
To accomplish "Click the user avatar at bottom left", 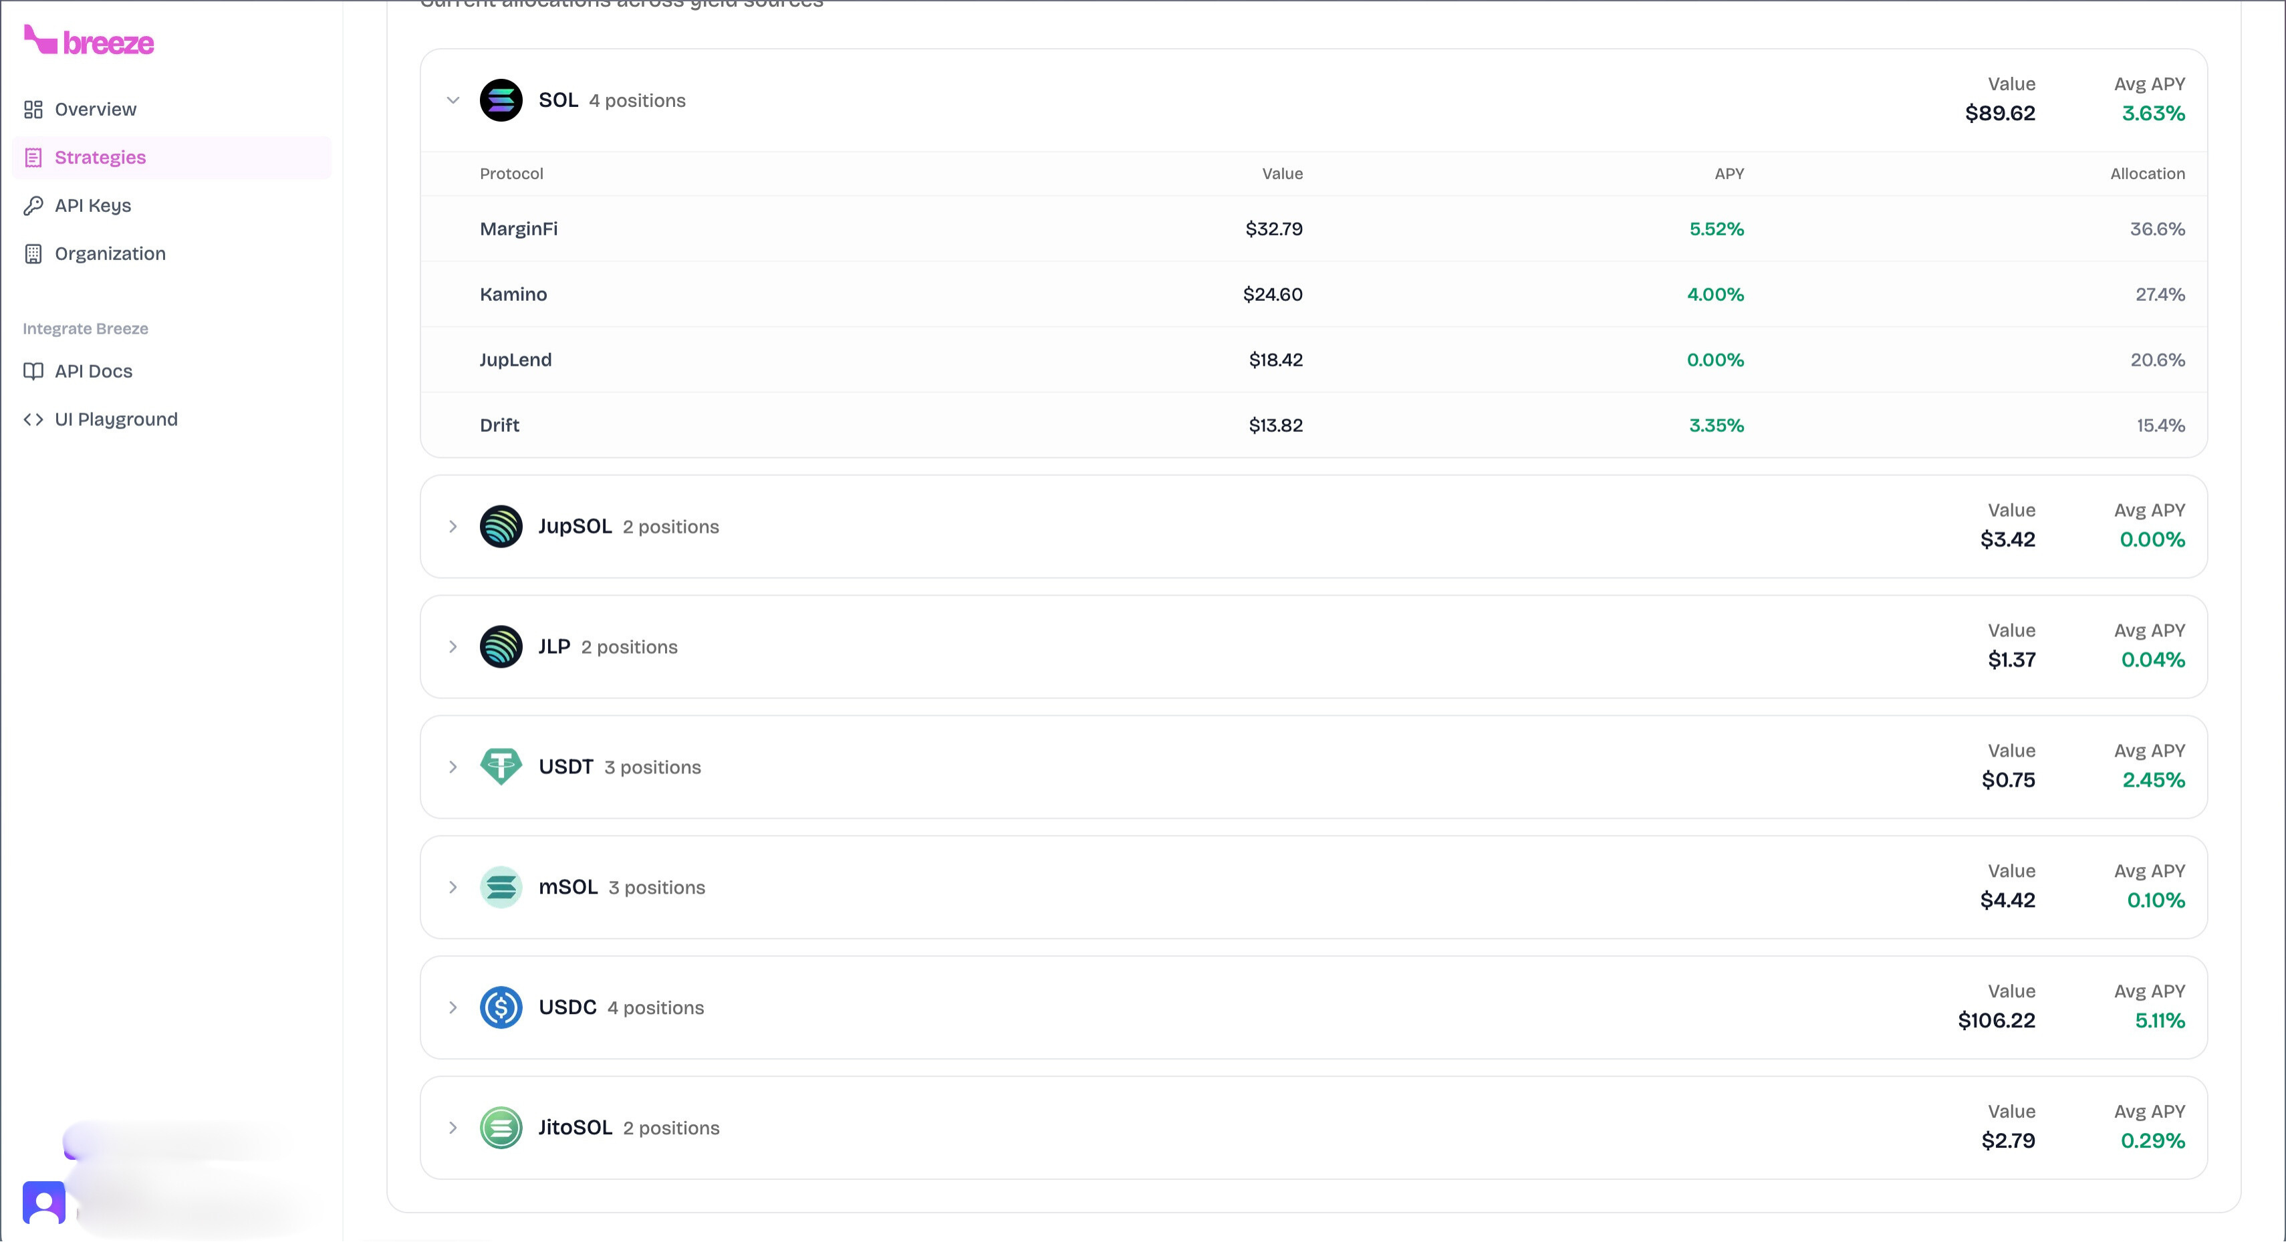I will (44, 1202).
